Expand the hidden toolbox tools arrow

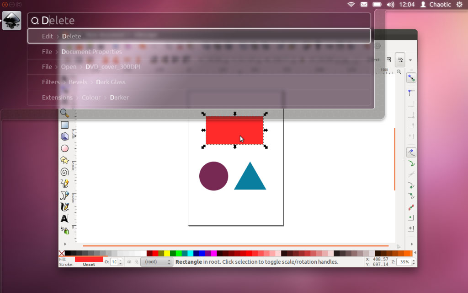pyautogui.click(x=64, y=244)
